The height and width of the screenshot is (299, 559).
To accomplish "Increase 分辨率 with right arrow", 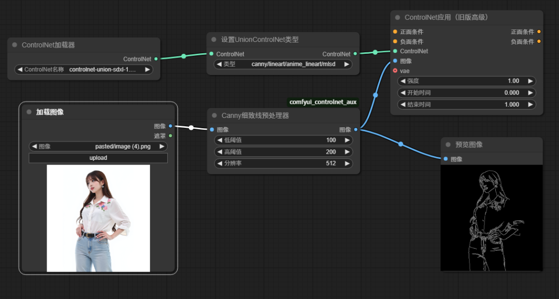I will 347,163.
